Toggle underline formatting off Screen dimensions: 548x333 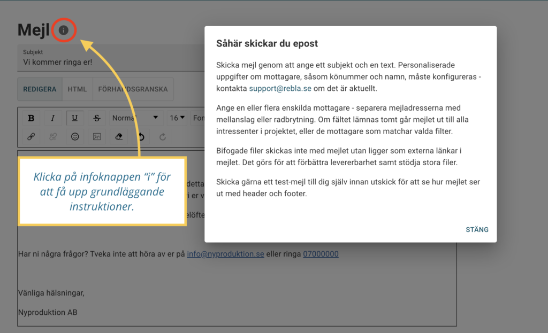coord(74,118)
